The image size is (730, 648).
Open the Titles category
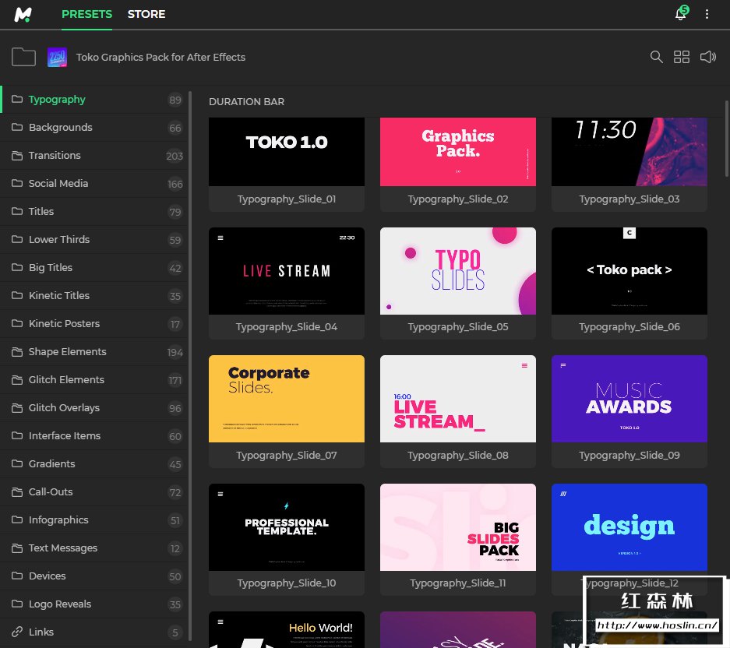pos(94,211)
